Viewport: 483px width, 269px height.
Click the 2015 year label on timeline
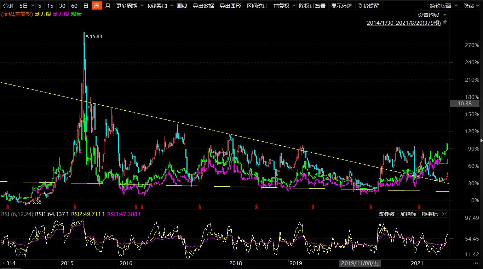pyautogui.click(x=67, y=263)
